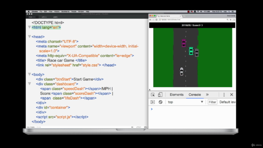Screen dimensions: 263x148
Task: Switch to the second editor file tab
Action: tap(44, 17)
